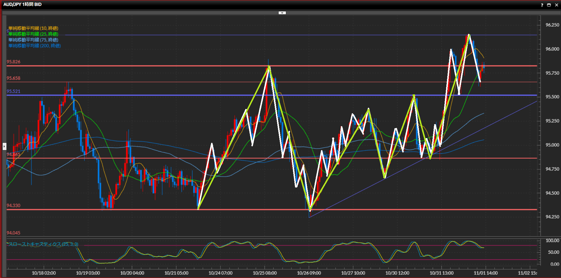Click the 単純移動平均線 (200, 終値) indicator label
This screenshot has height=278, width=561.
(x=34, y=46)
